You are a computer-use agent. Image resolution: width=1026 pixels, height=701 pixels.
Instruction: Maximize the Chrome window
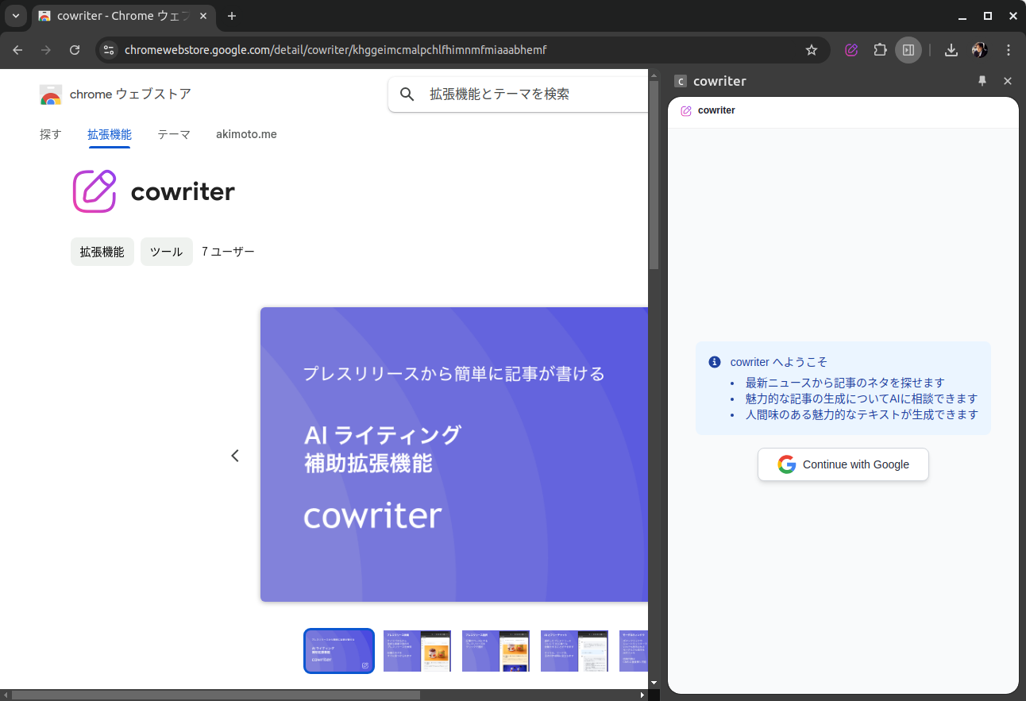click(988, 16)
